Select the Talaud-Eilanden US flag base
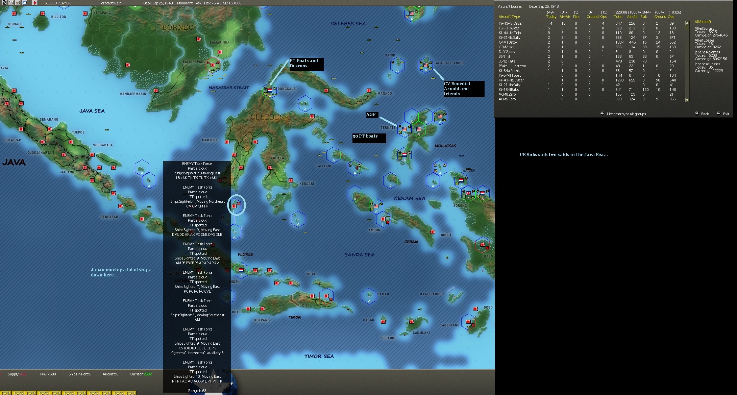 coord(426,65)
